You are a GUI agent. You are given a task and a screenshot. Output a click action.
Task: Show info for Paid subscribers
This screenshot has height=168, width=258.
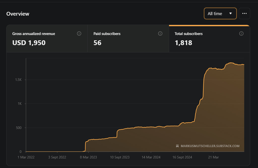point(160,33)
